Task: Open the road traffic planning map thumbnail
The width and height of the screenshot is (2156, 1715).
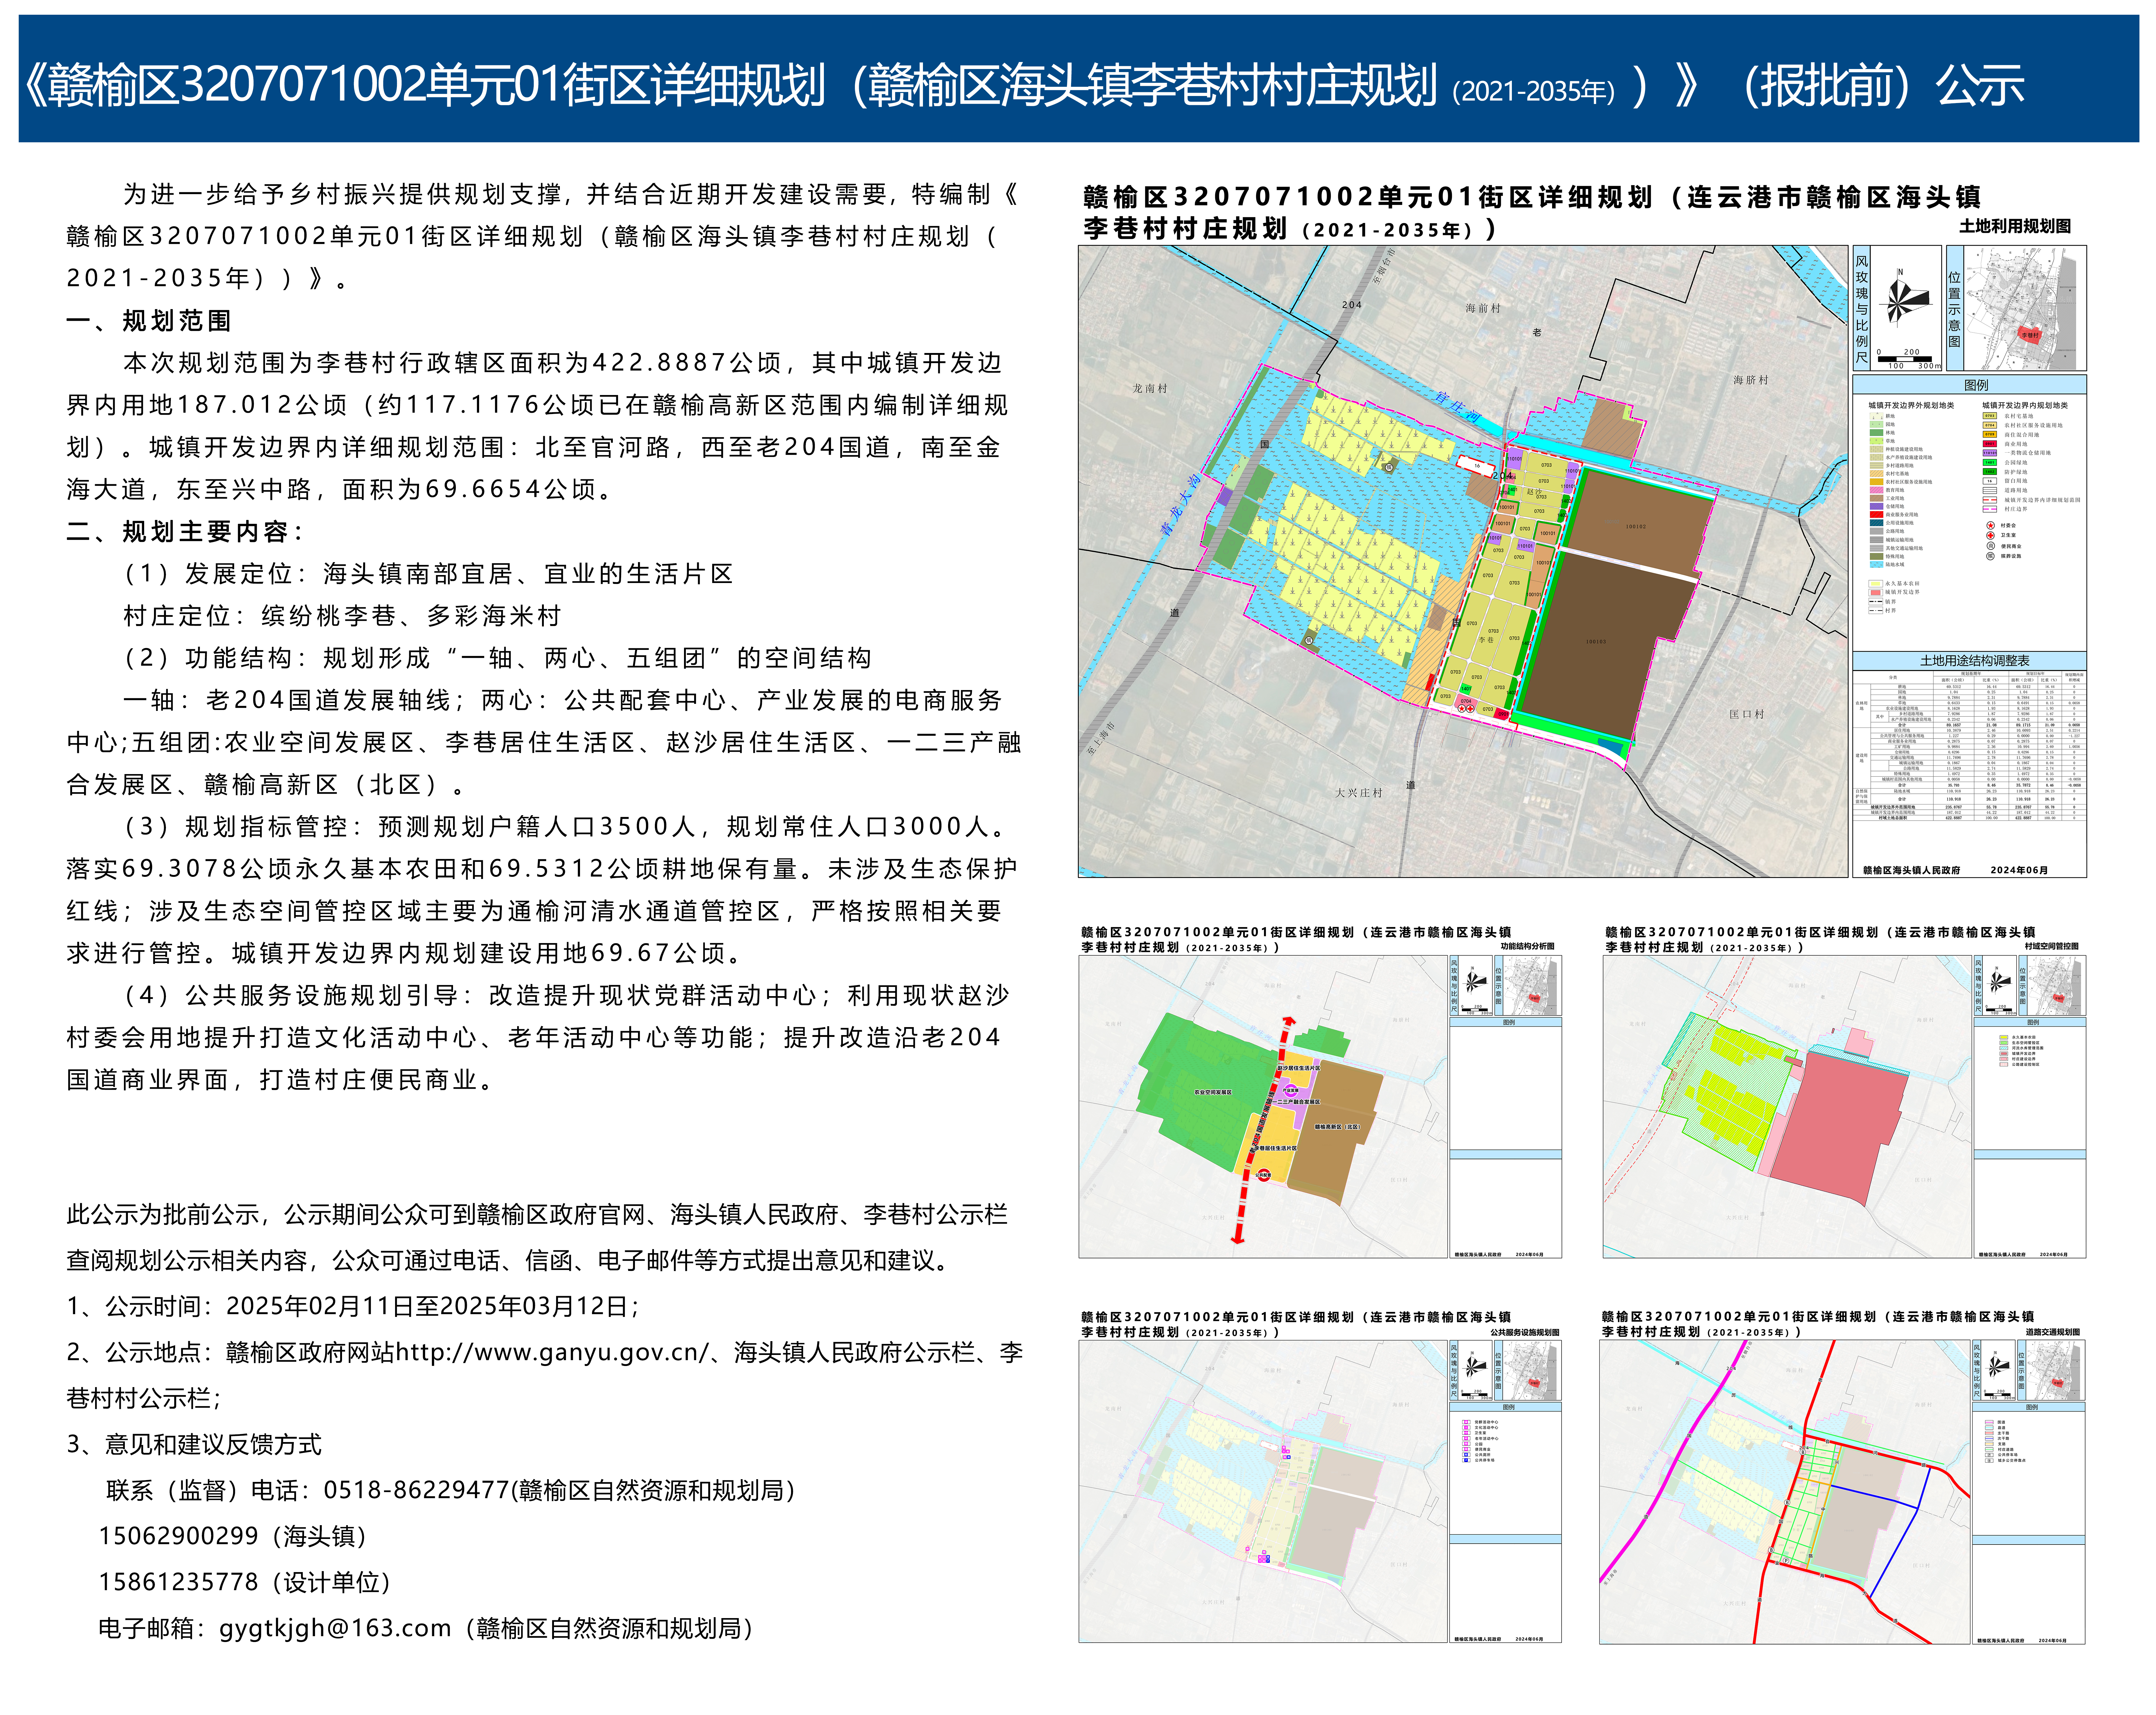Action: coord(1785,1492)
